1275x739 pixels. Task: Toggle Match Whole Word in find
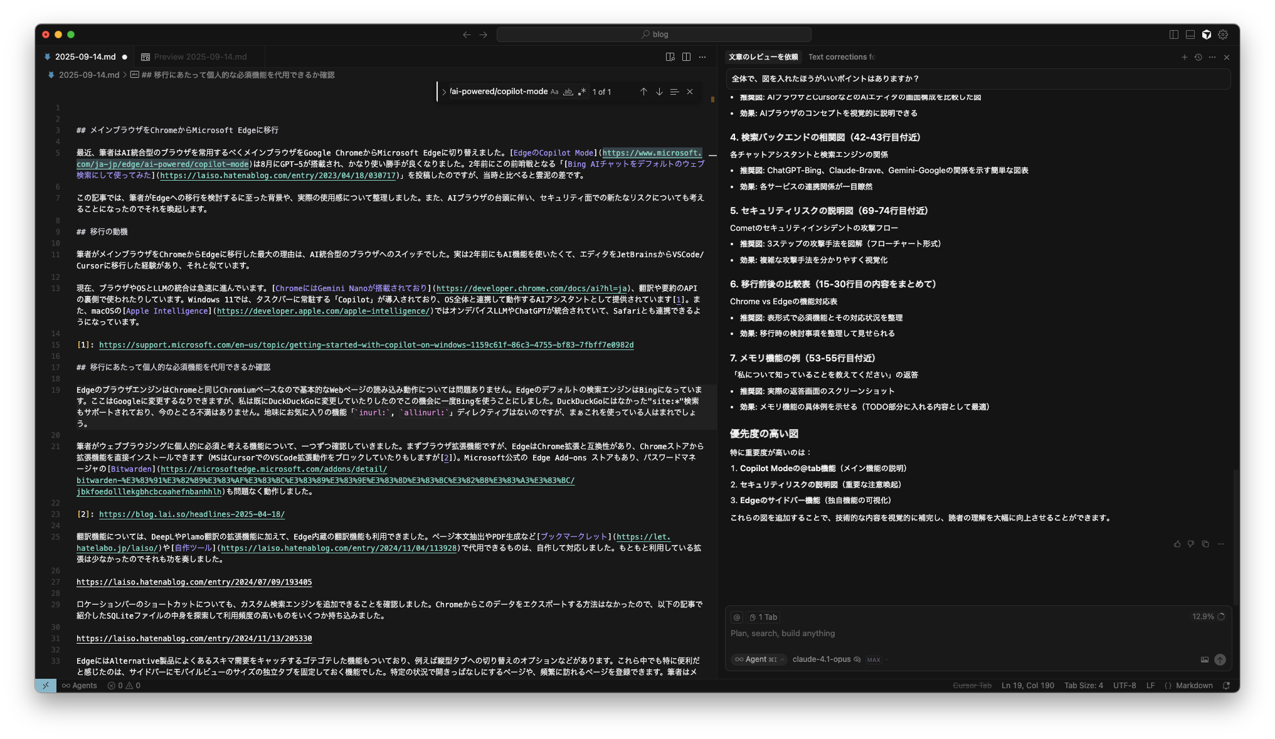(568, 92)
